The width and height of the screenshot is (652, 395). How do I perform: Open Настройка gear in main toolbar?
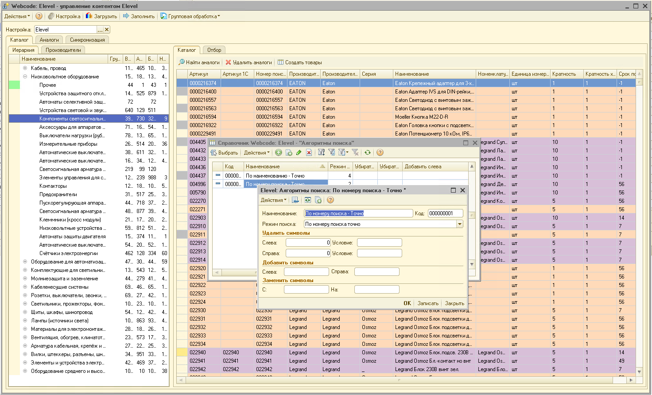51,16
